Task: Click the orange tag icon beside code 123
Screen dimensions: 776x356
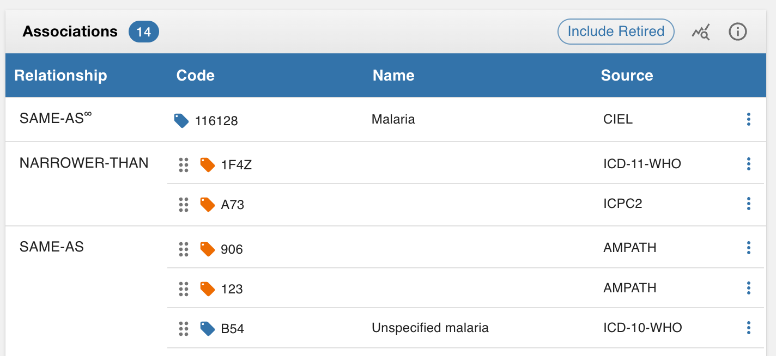Action: click(x=208, y=289)
